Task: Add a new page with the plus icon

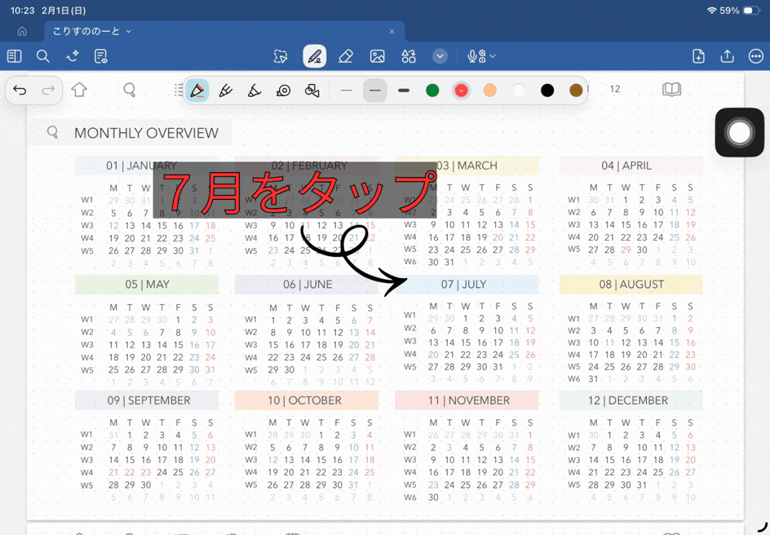Action: pyautogui.click(x=698, y=56)
